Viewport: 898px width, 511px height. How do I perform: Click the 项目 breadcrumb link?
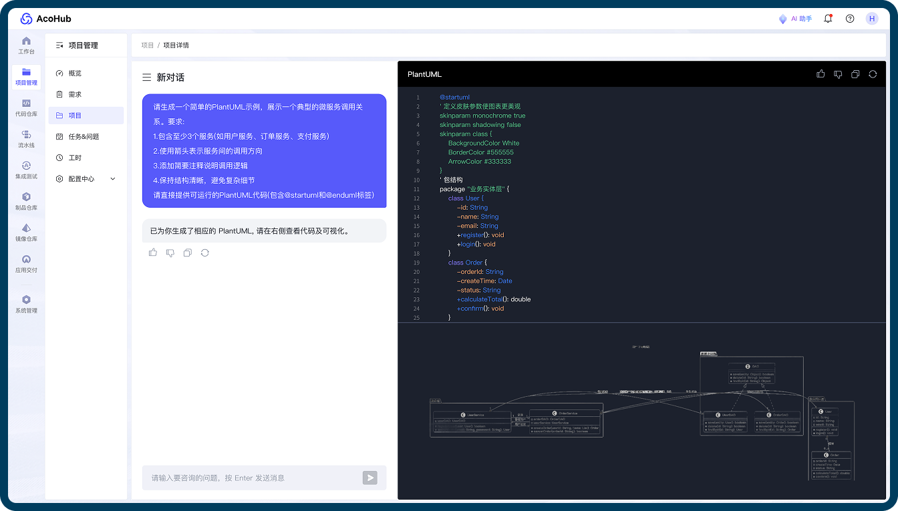pyautogui.click(x=148, y=45)
